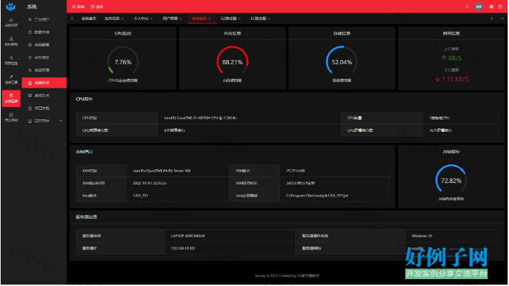Screen dimensions: 509x286
Task: Click the Windows 10 operating system value
Action: pyautogui.click(x=422, y=236)
